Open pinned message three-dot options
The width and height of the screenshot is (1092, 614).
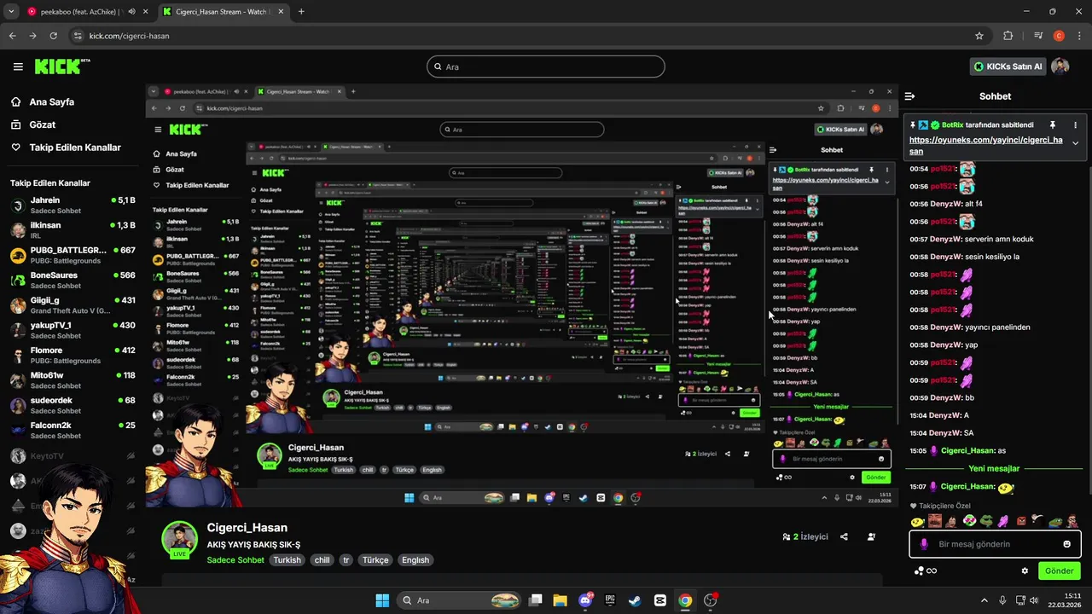click(x=1075, y=125)
